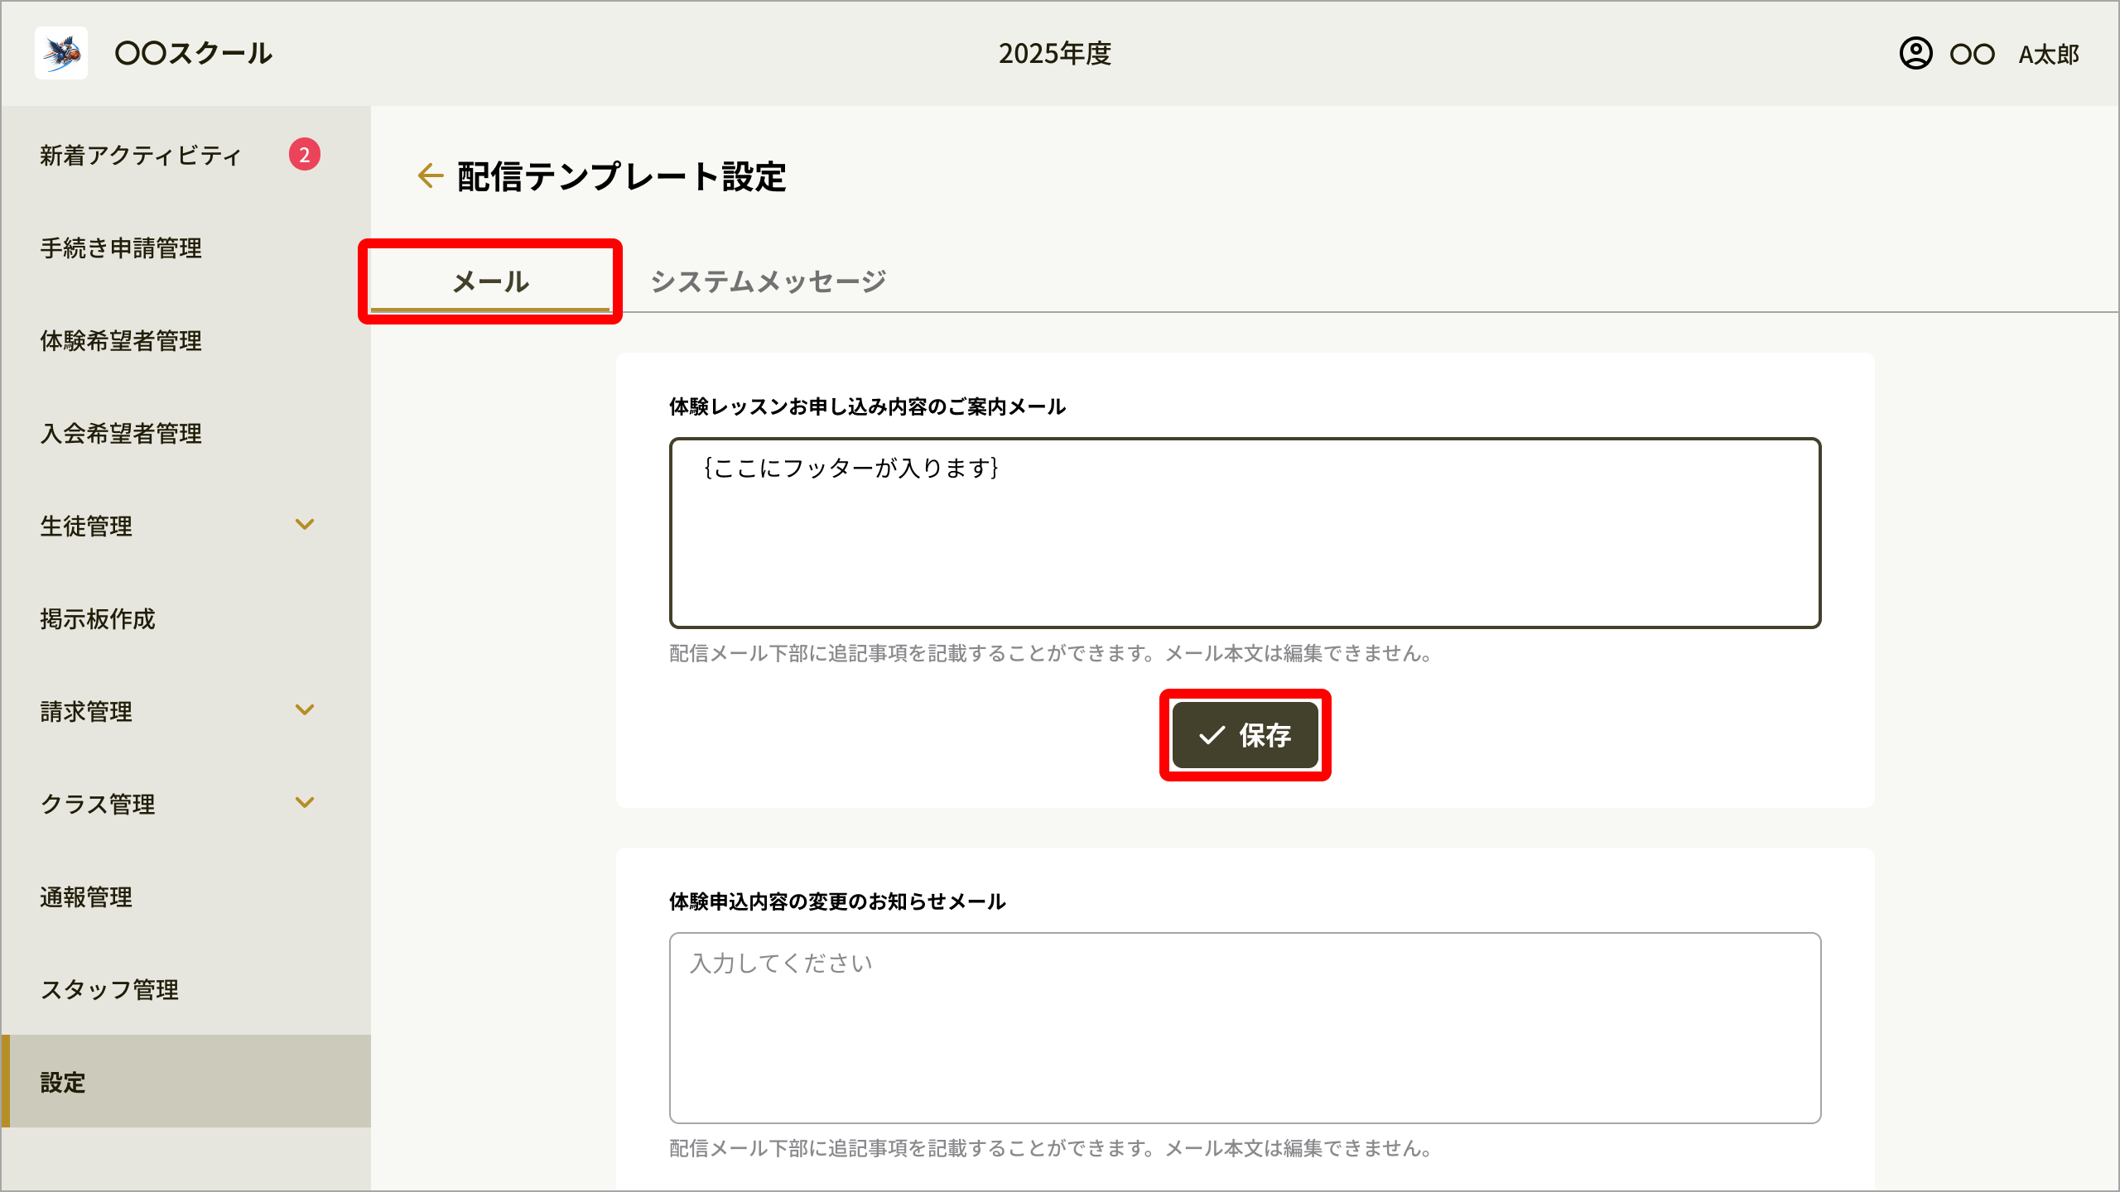The image size is (2120, 1192).
Task: Click the 〇〇スクール school name
Action: 194,54
